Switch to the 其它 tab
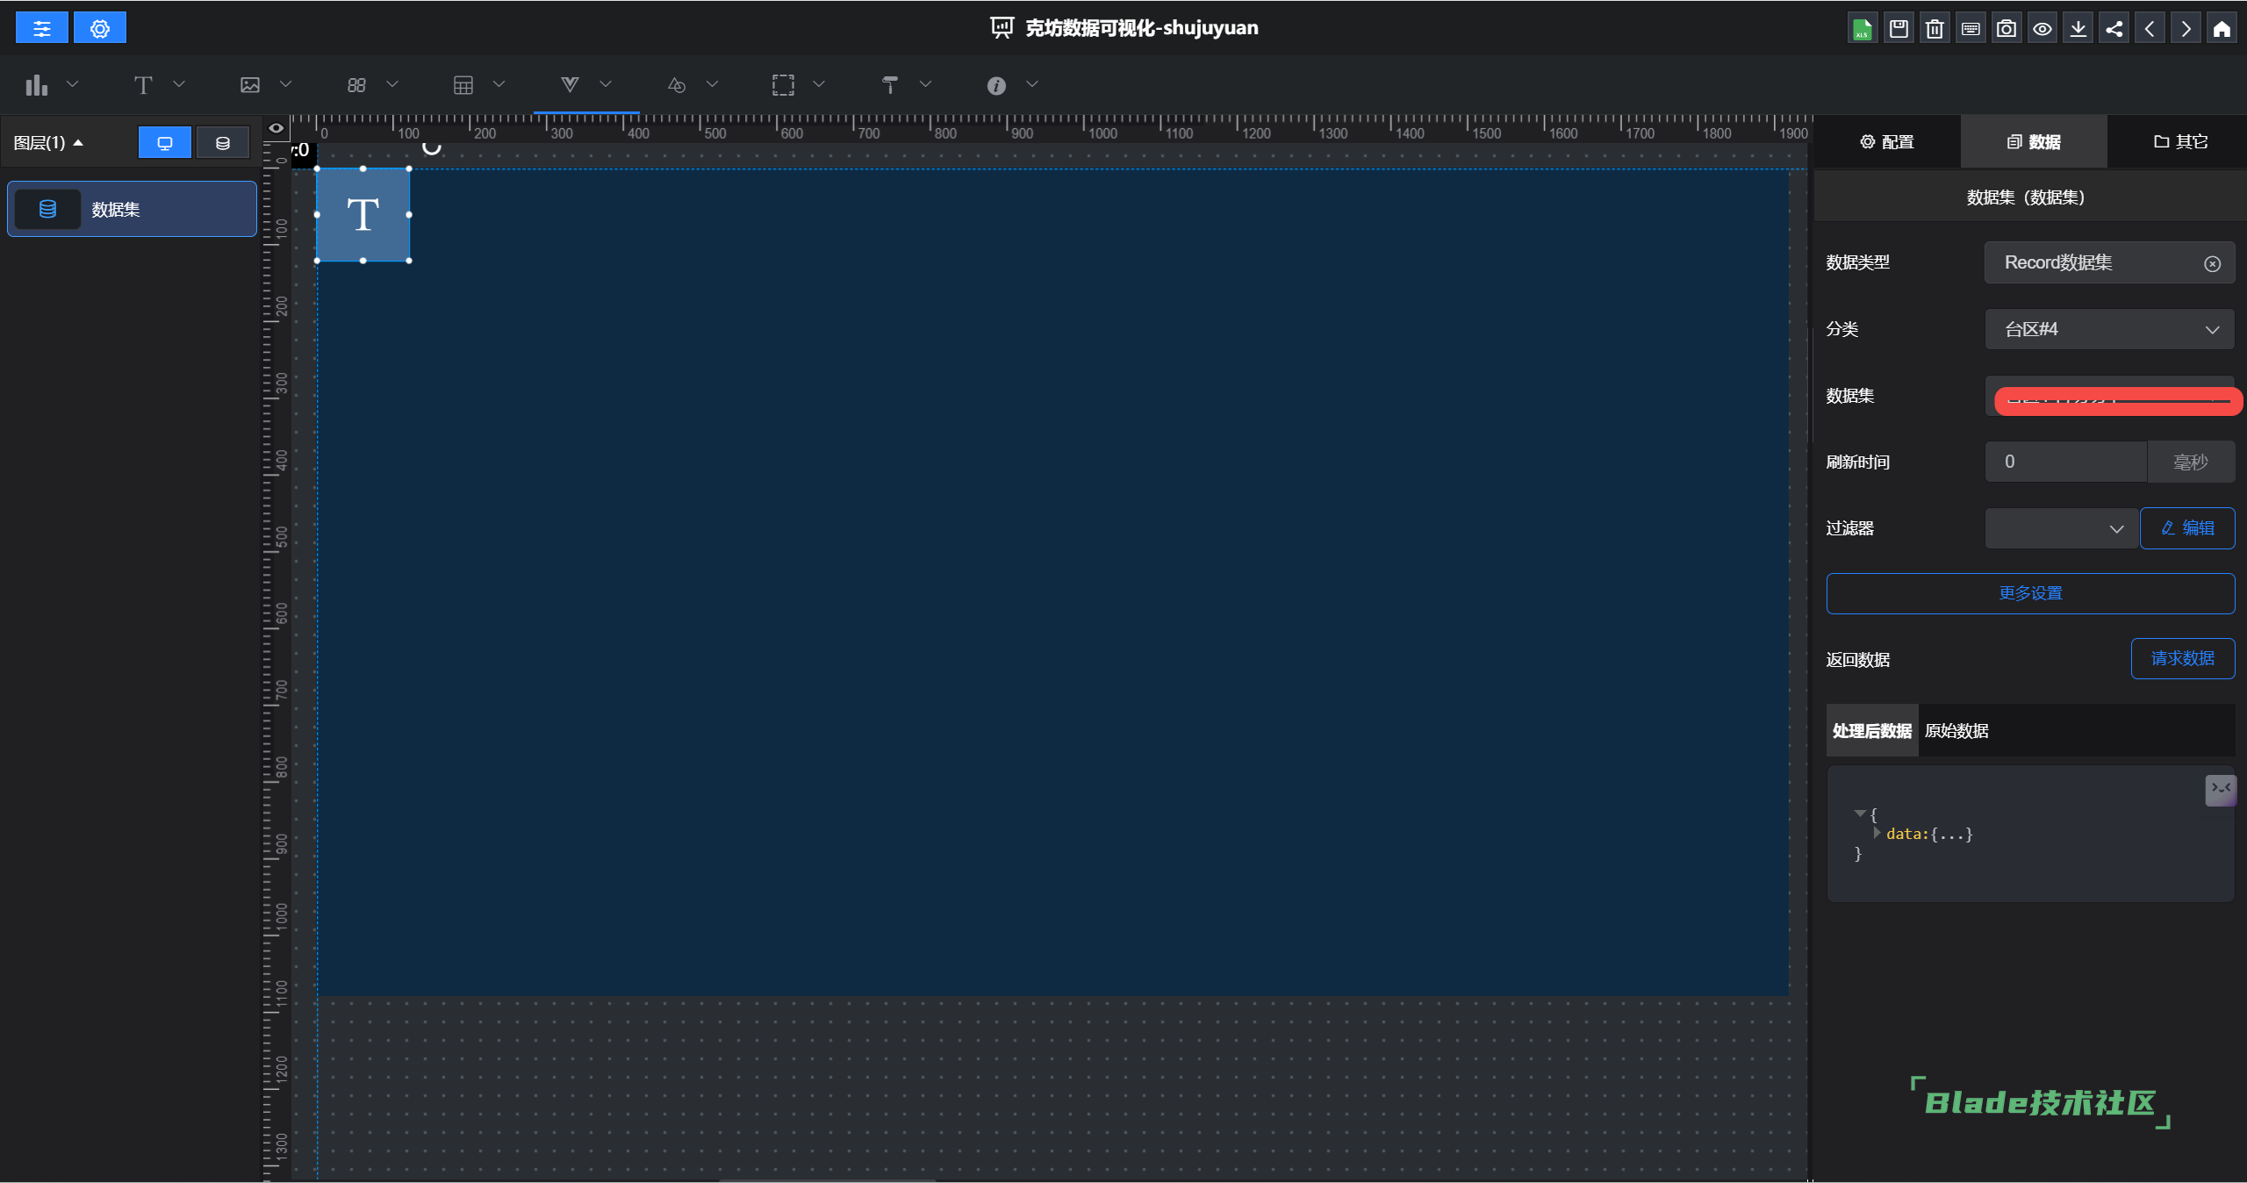This screenshot has height=1183, width=2247. [x=2180, y=142]
